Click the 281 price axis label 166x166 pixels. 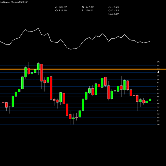(x=158, y=107)
